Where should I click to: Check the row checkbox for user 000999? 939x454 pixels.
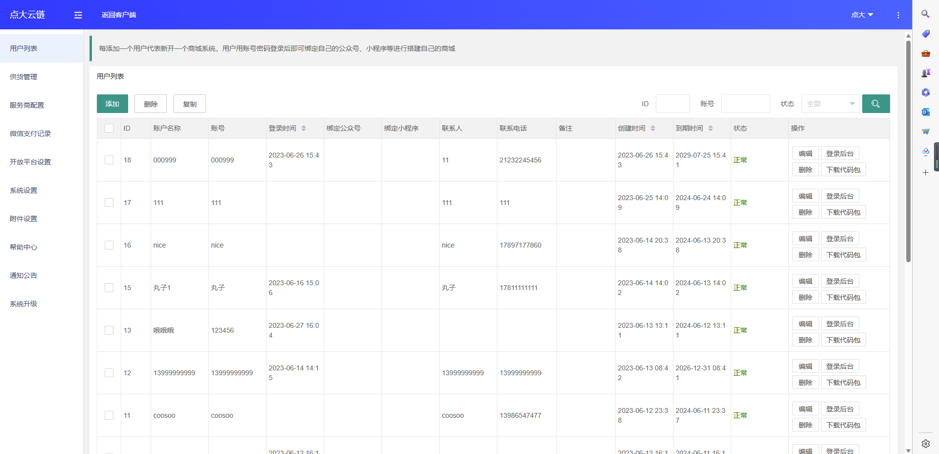click(109, 160)
